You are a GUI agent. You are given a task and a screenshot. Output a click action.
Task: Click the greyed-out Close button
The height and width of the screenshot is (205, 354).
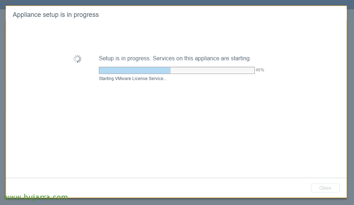(325, 188)
